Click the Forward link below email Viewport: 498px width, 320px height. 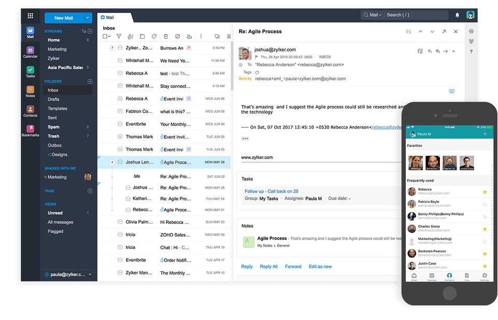point(293,267)
